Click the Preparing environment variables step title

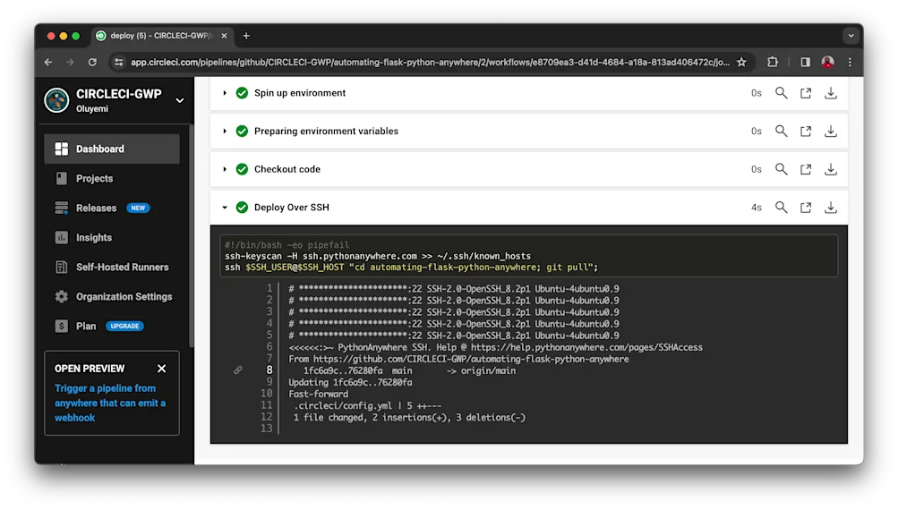click(326, 131)
